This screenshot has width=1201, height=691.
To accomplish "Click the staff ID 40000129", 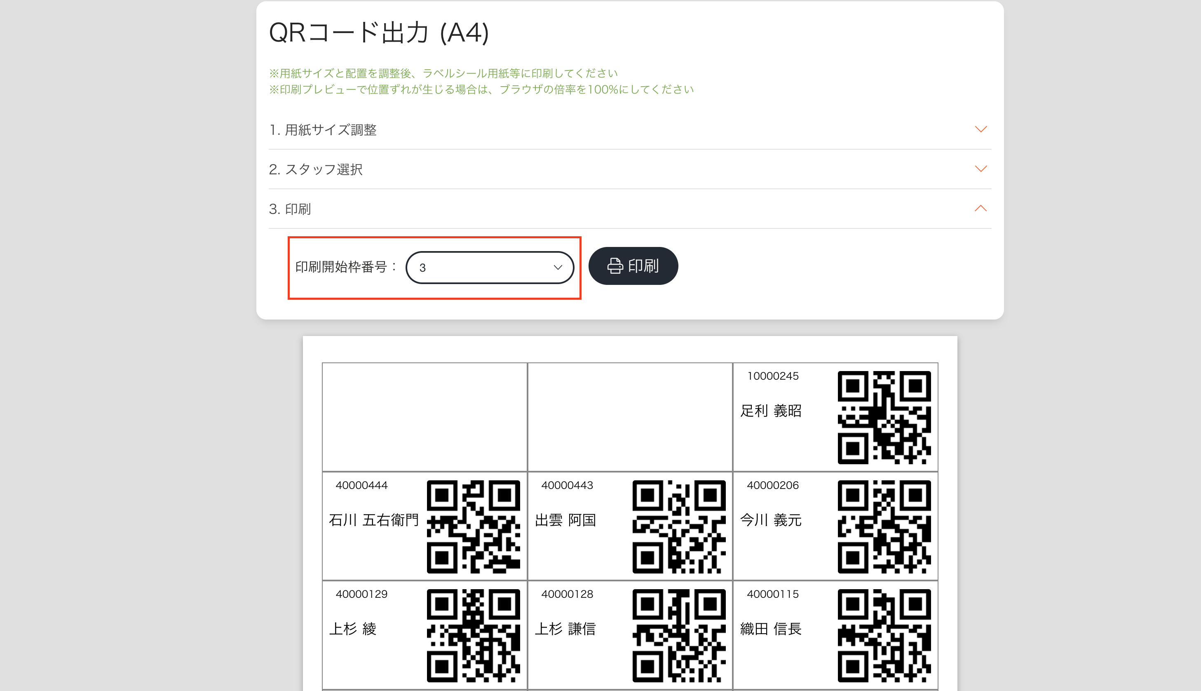I will tap(361, 594).
